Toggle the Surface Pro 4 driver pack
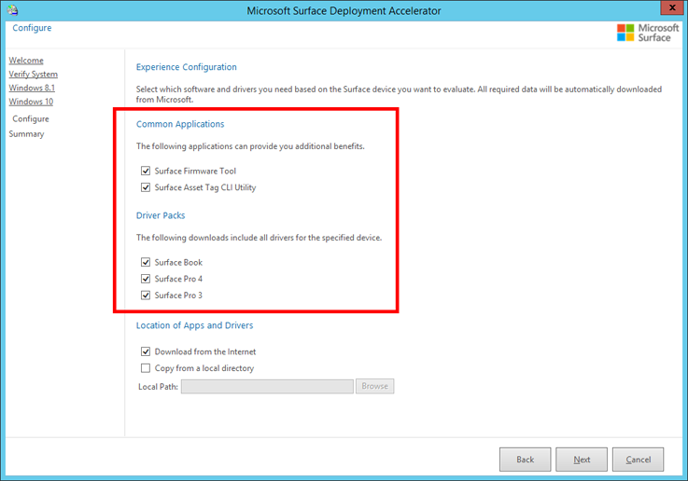 (x=146, y=279)
